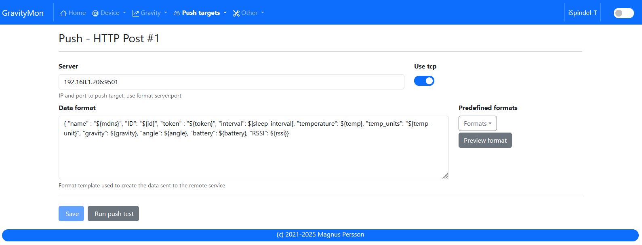
Task: Click the Device chip icon
Action: [x=95, y=13]
